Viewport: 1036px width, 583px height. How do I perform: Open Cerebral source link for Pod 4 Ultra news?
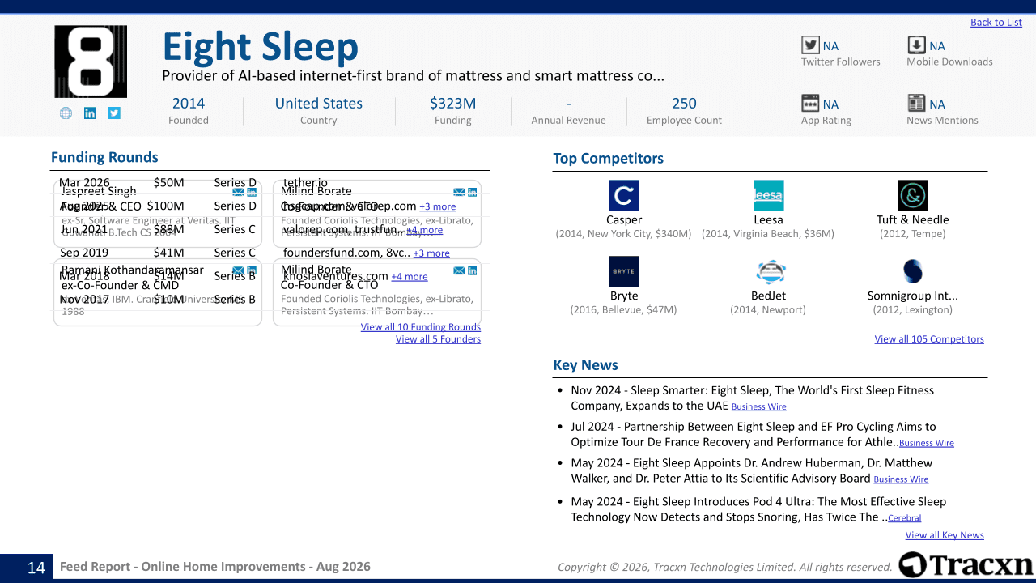click(904, 518)
